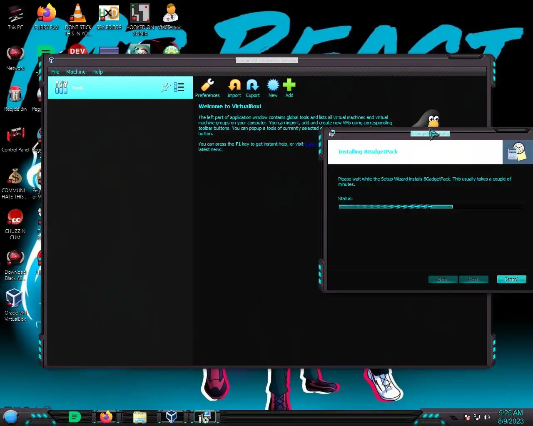This screenshot has height=426, width=533.
Task: Select the Download Black Al... desktop icon
Action: [x=15, y=265]
